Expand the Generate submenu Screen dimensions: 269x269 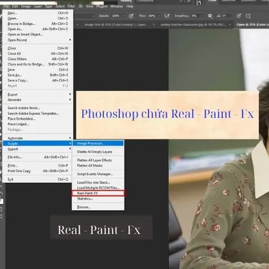tap(37, 100)
